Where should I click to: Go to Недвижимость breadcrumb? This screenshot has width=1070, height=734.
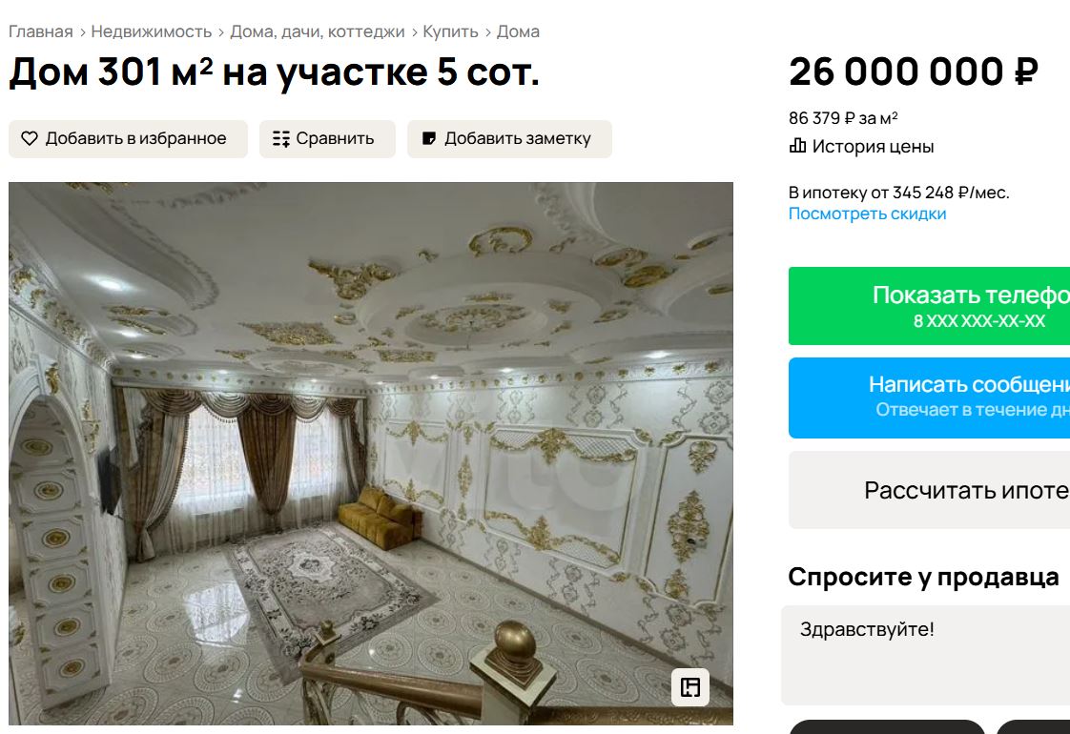click(x=152, y=31)
